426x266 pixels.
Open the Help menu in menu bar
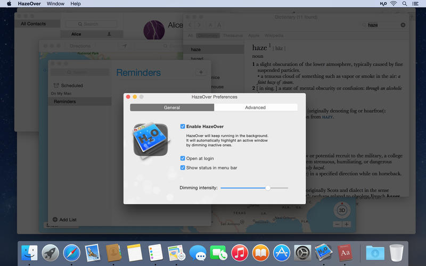click(x=76, y=4)
